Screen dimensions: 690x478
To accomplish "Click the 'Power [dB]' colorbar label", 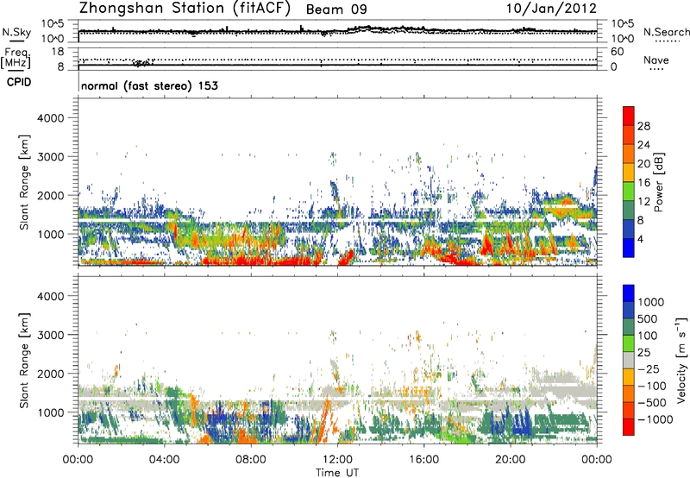I will [658, 183].
